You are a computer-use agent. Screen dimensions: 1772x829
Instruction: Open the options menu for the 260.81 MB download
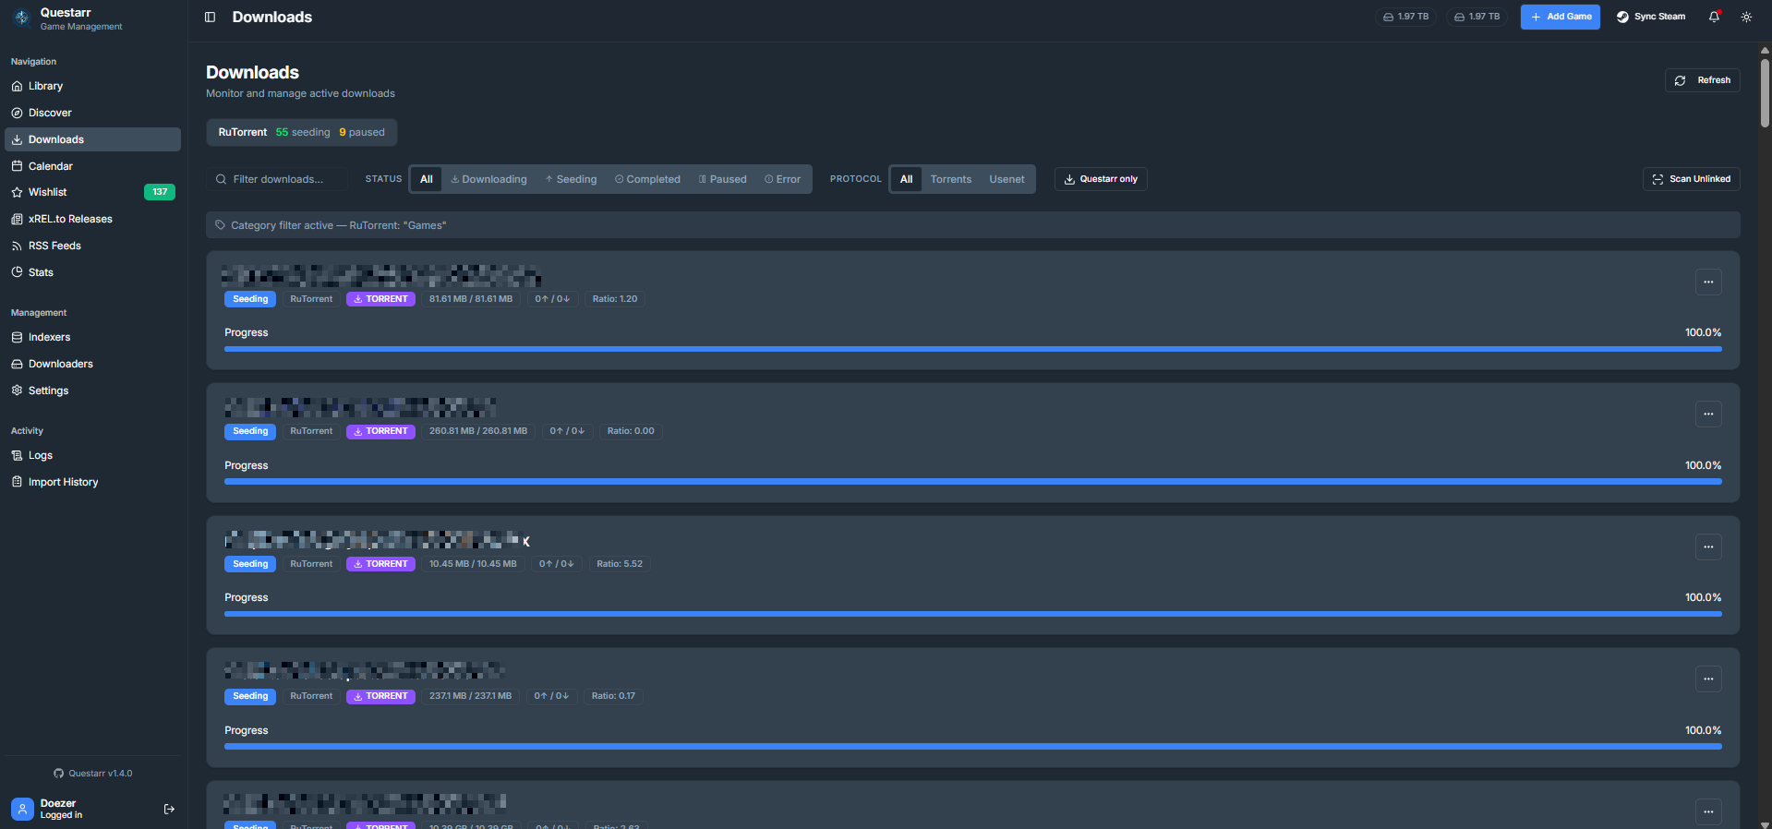[x=1708, y=414]
